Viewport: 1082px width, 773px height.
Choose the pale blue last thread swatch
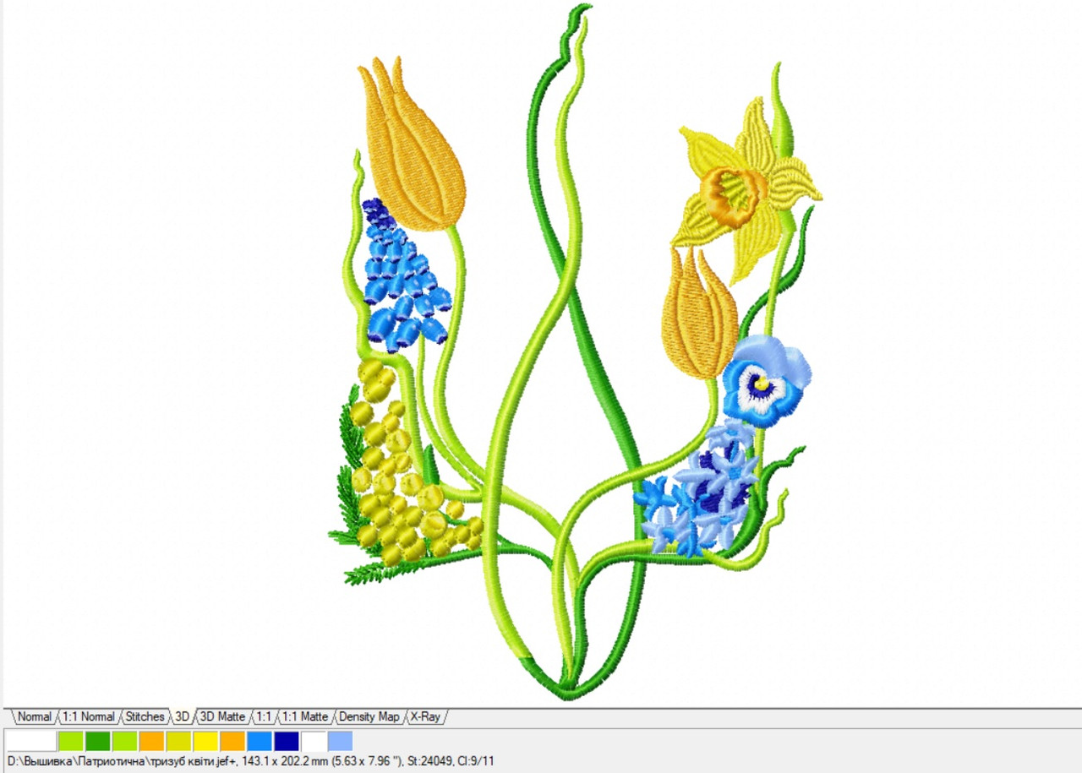pos(340,741)
